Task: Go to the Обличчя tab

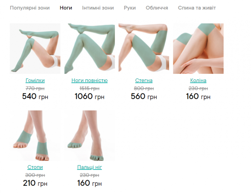Action: click(x=157, y=8)
